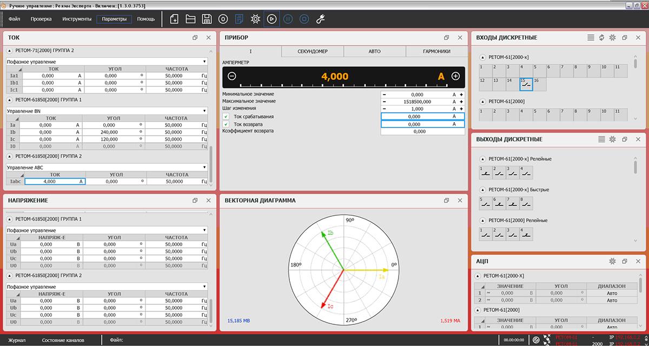The width and height of the screenshot is (649, 346).
Task: Open Состояние каналов in the status bar
Action: coord(63,340)
